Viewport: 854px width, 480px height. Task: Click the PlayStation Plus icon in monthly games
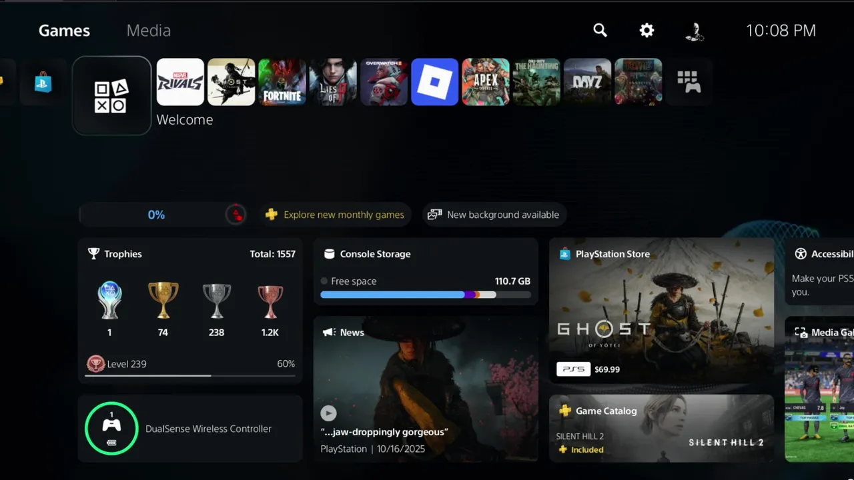click(x=271, y=215)
